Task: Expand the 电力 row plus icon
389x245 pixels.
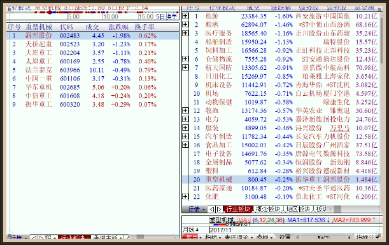Action: coord(185,119)
